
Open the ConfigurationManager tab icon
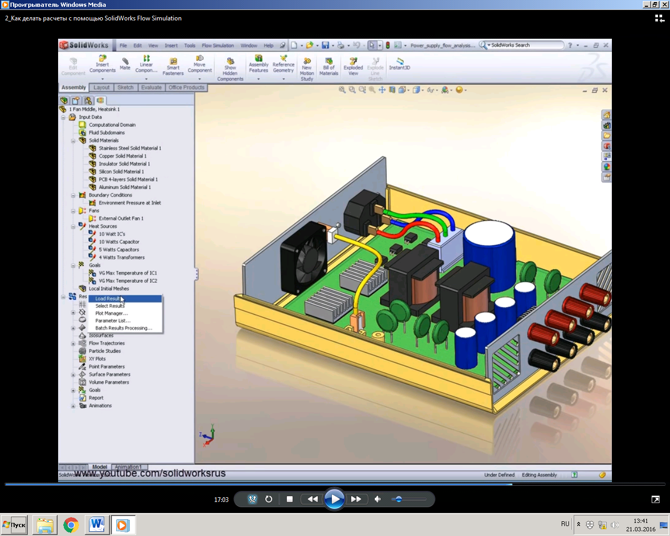[x=88, y=100]
